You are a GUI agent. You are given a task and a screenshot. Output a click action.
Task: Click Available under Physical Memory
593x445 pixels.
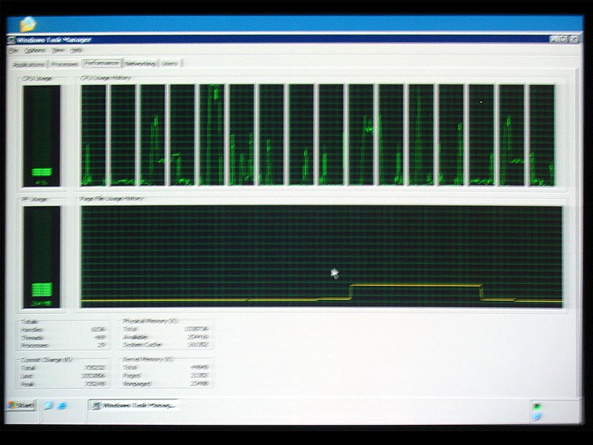(166, 337)
